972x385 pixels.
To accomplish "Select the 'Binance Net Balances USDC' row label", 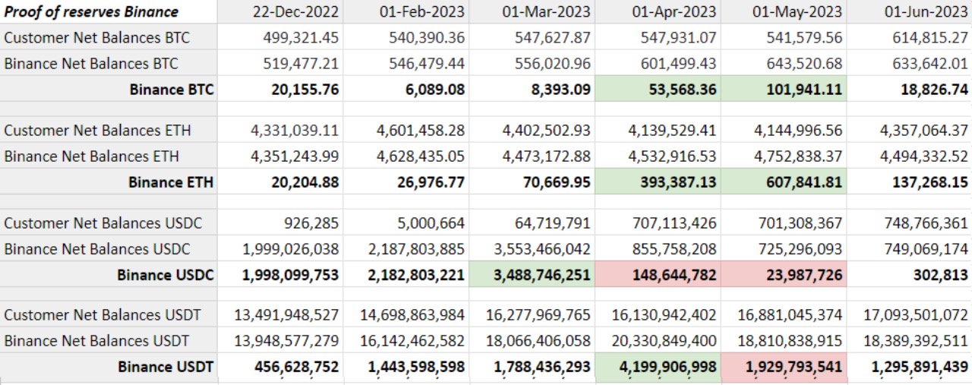I will pyautogui.click(x=108, y=249).
